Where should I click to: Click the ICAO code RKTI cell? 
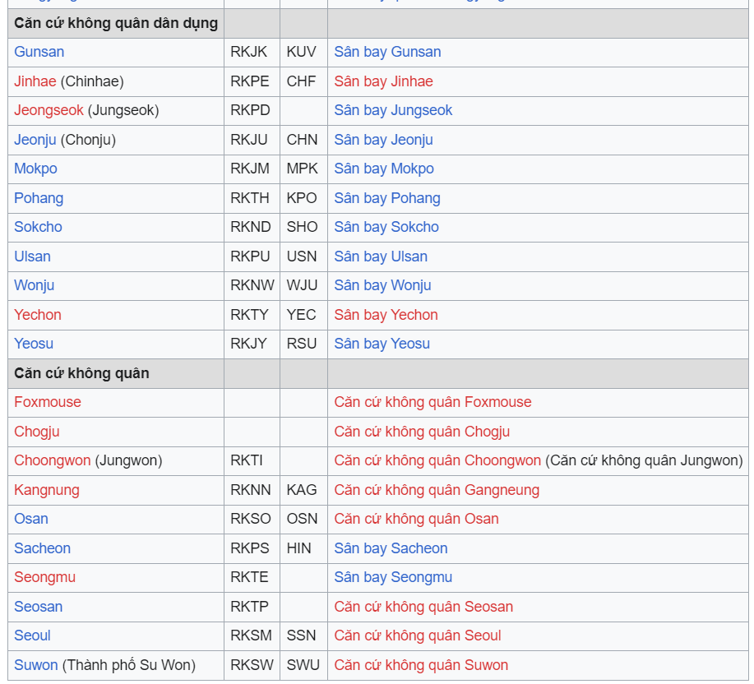(x=252, y=461)
